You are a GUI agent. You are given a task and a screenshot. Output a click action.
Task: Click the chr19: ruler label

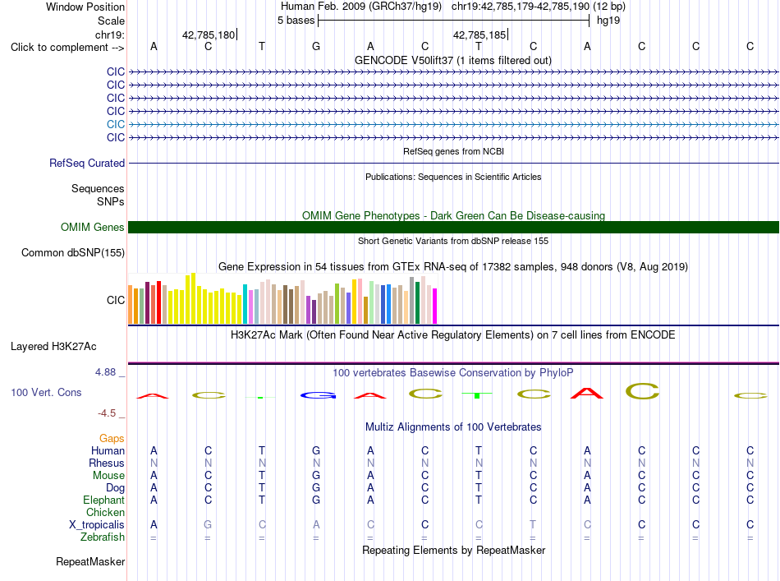[x=109, y=35]
